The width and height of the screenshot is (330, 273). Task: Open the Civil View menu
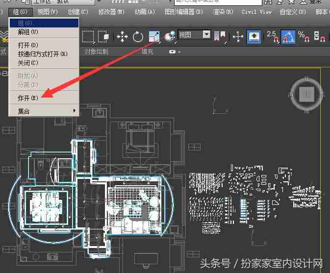point(256,12)
